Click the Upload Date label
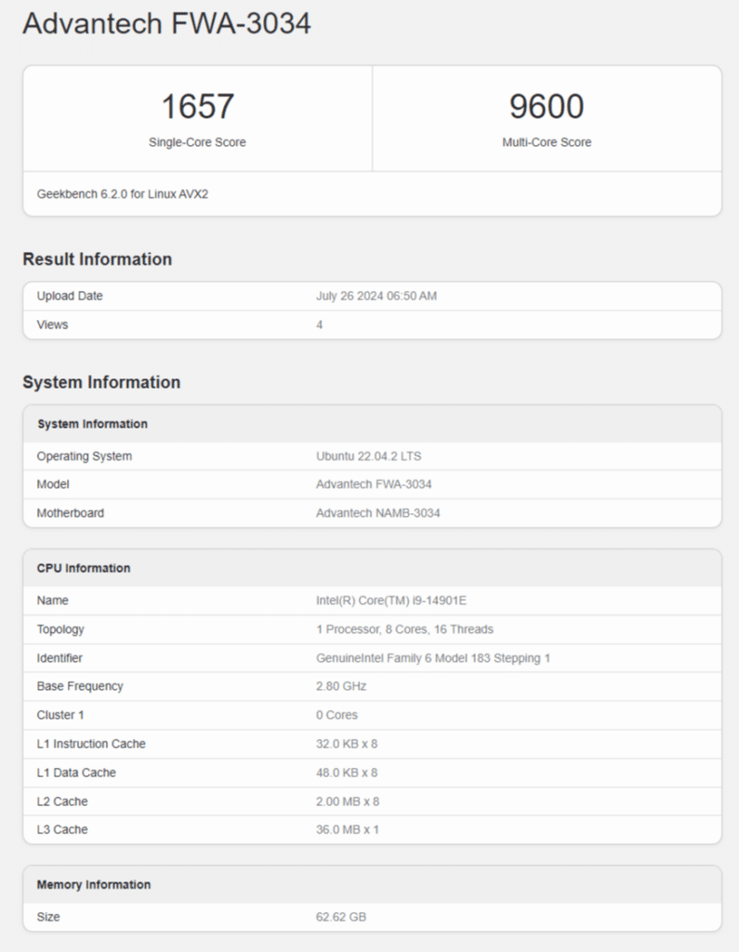The width and height of the screenshot is (739, 952). click(70, 297)
